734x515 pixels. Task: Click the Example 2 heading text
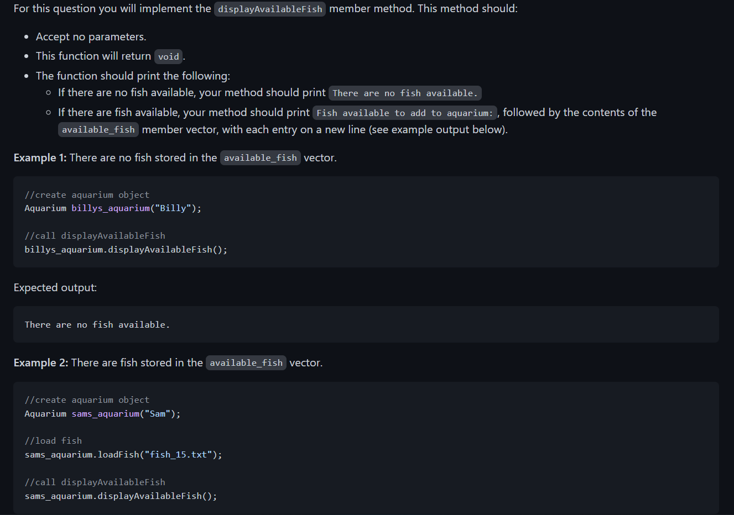(39, 362)
